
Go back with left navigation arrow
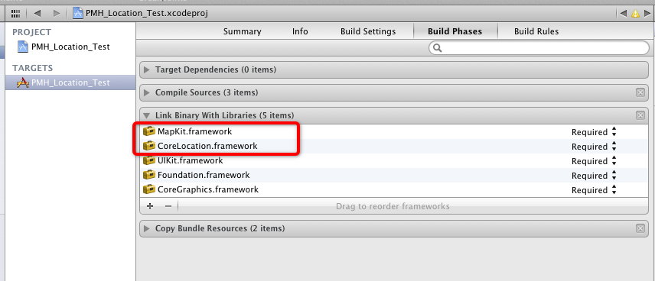(37, 13)
